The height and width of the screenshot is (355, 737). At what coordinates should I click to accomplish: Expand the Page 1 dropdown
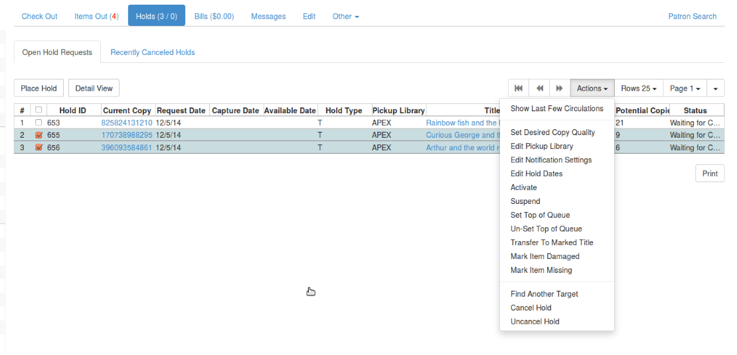(x=685, y=88)
